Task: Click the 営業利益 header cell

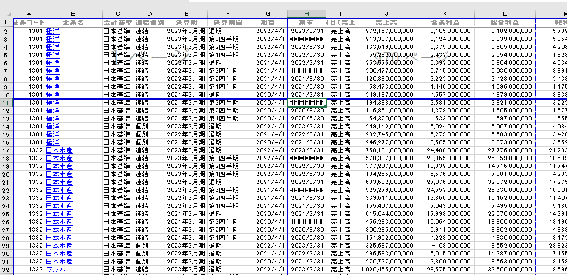Action: (445, 23)
